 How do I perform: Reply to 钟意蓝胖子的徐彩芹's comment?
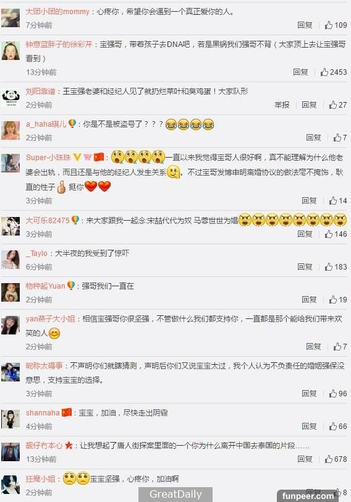click(x=300, y=72)
